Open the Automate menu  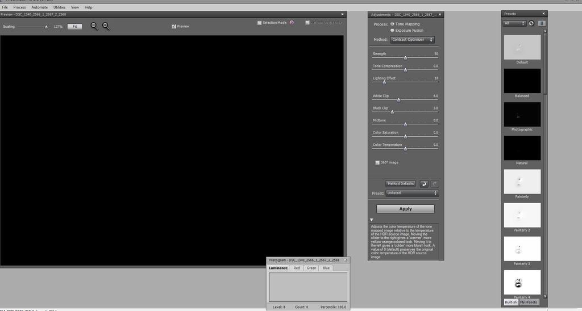point(40,7)
